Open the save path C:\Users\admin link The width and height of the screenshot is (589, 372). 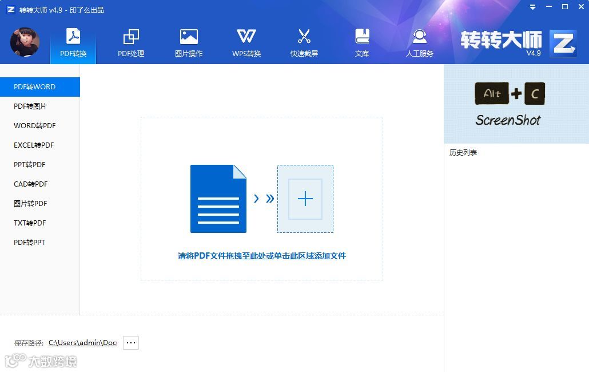coord(83,343)
